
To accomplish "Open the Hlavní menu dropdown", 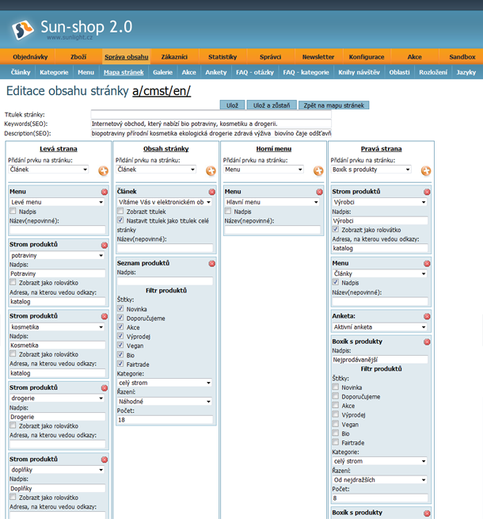I will [x=272, y=202].
